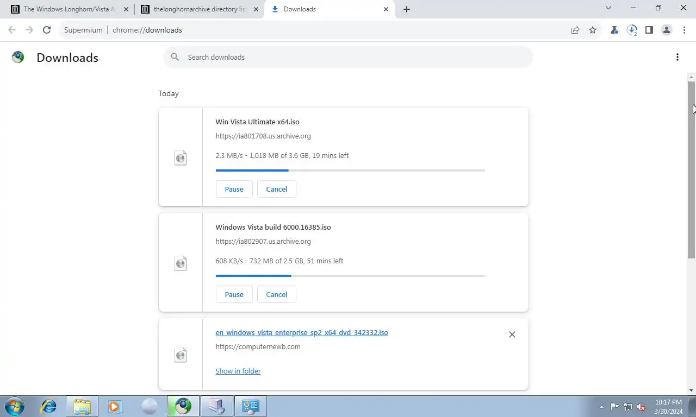Click the taskbar clock showing 10:17 PM

click(669, 407)
